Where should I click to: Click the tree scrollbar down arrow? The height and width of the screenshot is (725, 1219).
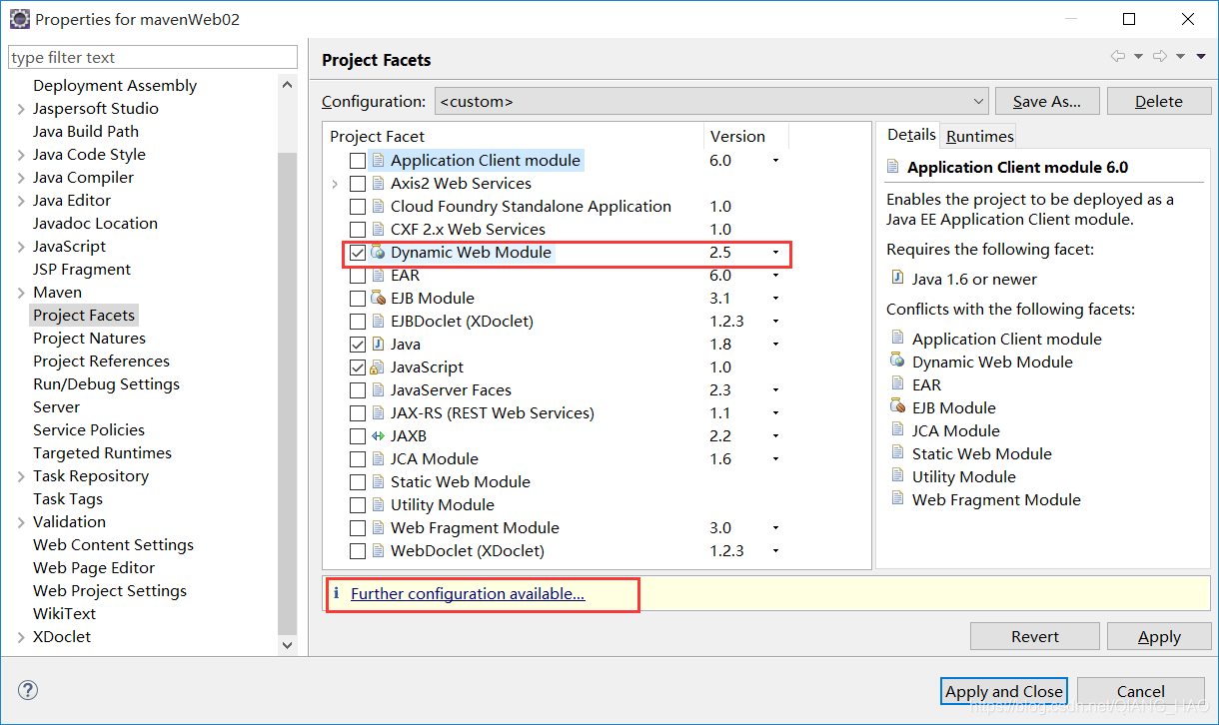(288, 646)
